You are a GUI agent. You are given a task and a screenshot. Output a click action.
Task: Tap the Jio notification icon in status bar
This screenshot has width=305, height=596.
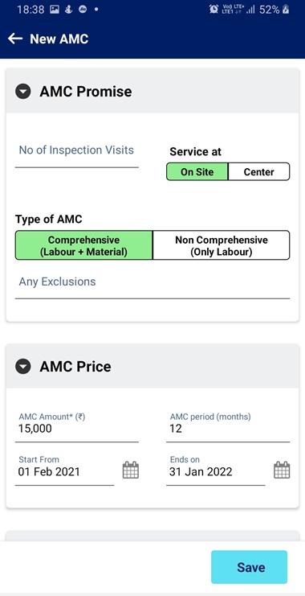(x=83, y=10)
